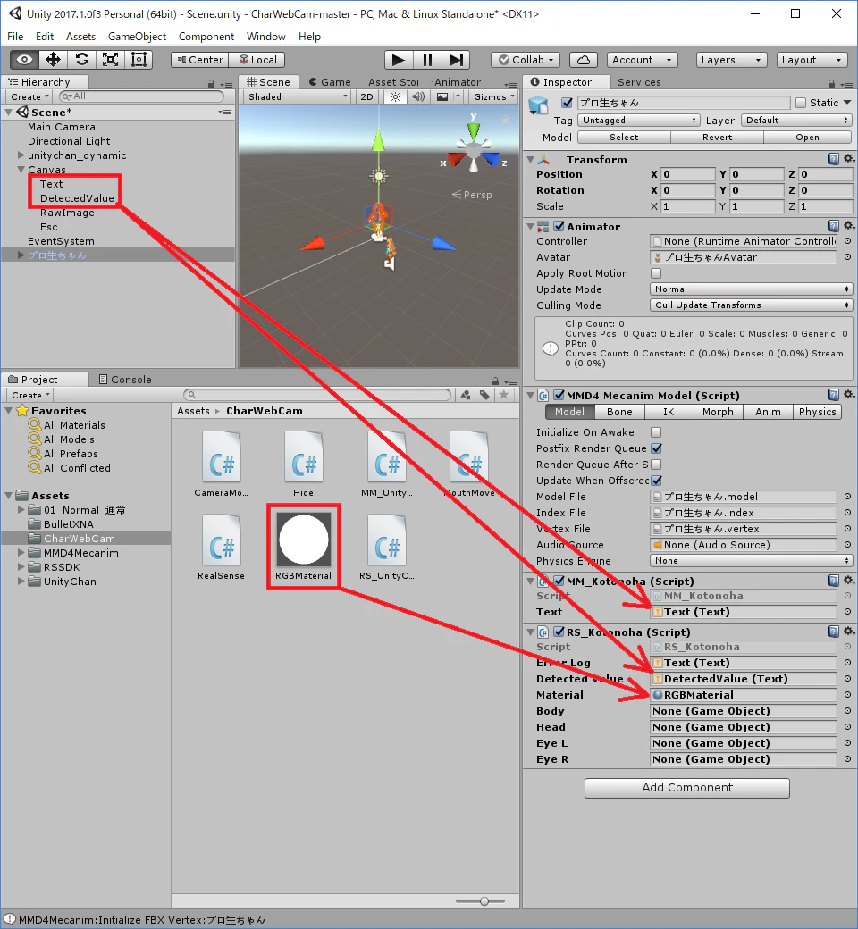Select the RGBMaterial asset thumbnail

click(304, 540)
